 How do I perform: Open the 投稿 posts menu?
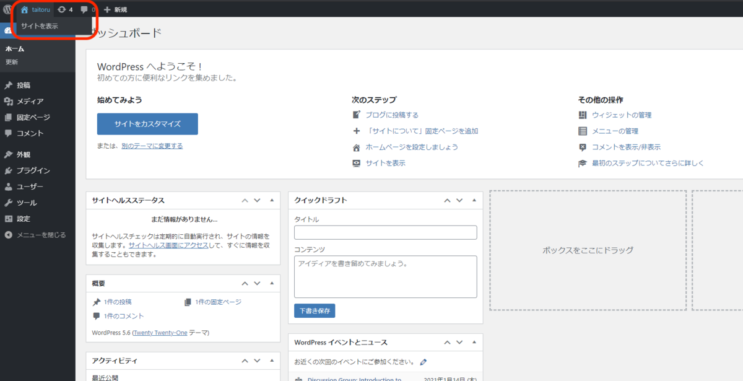[x=24, y=85]
